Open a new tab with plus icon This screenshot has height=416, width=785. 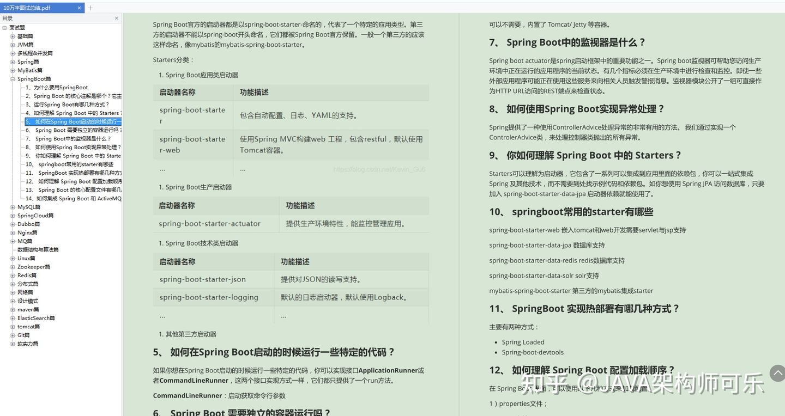(x=90, y=8)
